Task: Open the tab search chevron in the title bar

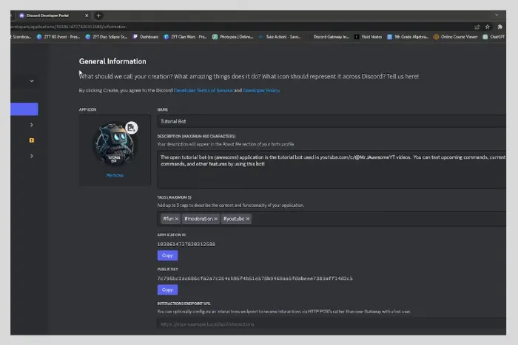Action: click(497, 16)
